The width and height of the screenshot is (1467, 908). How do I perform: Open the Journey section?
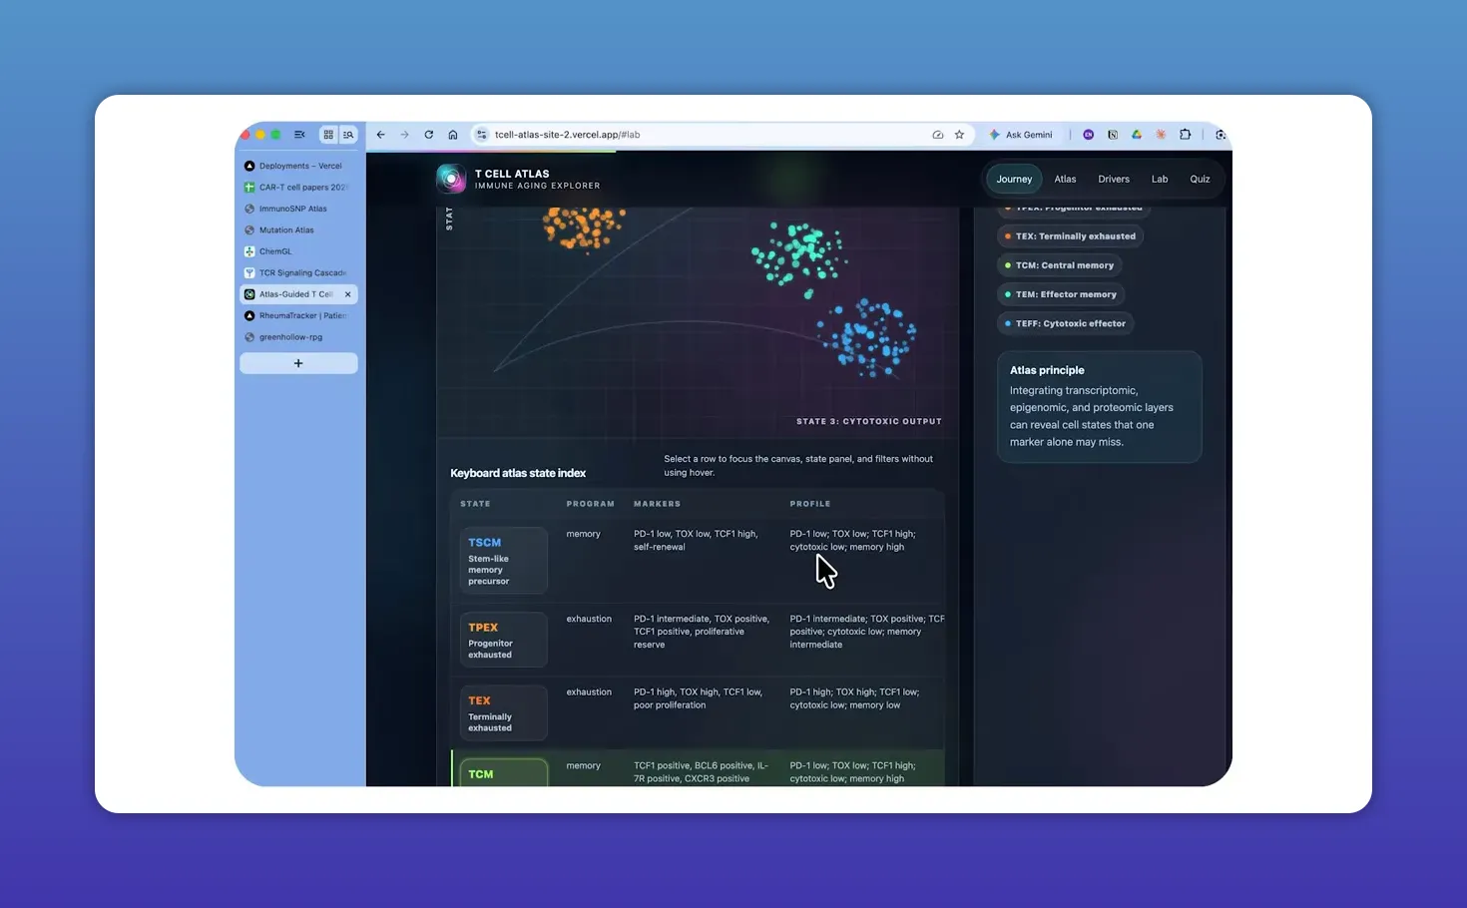click(1014, 180)
